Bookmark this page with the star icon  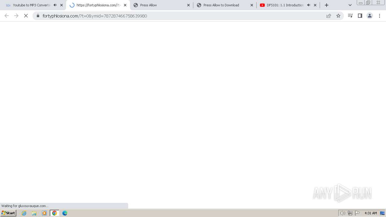pos(338,16)
